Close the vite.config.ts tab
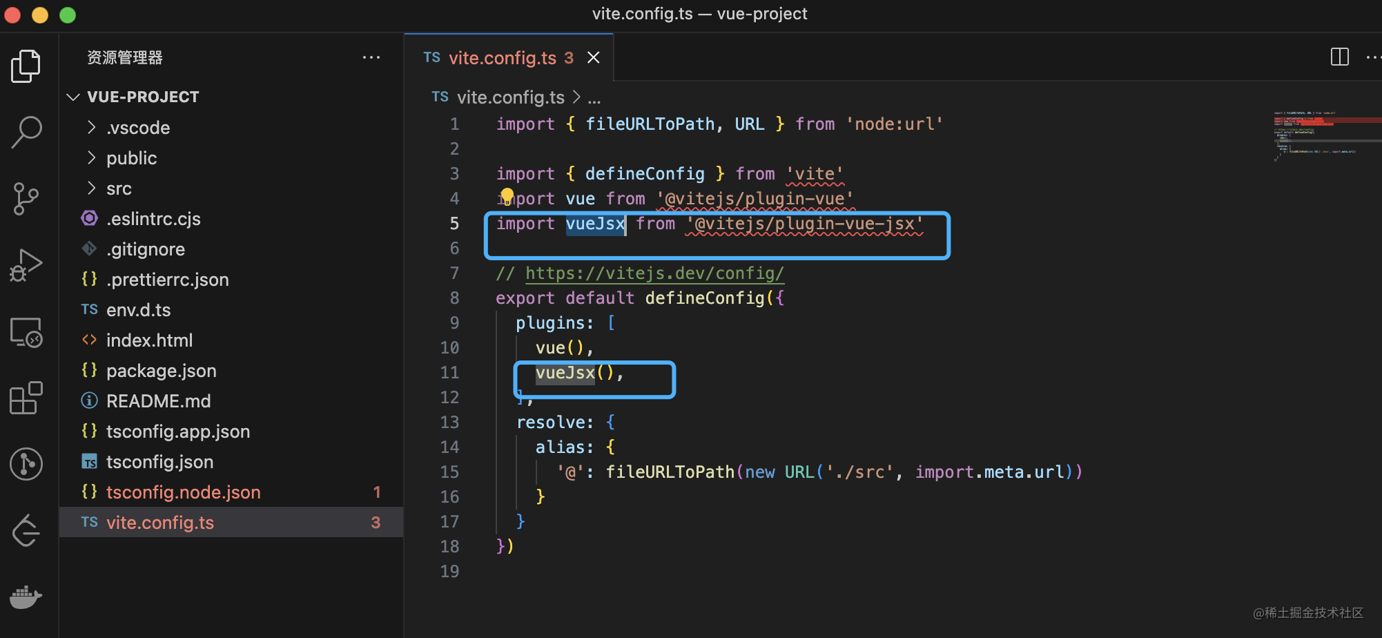The width and height of the screenshot is (1382, 638). click(593, 58)
